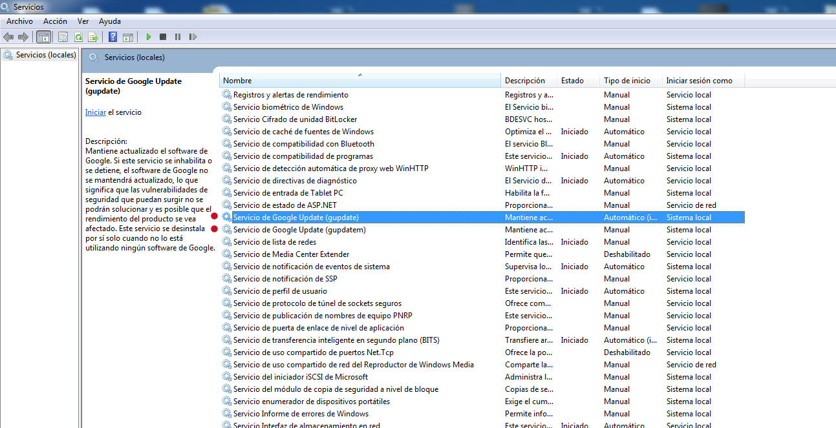This screenshot has width=836, height=428.
Task: Click the Export list toolbar icon
Action: pyautogui.click(x=93, y=37)
